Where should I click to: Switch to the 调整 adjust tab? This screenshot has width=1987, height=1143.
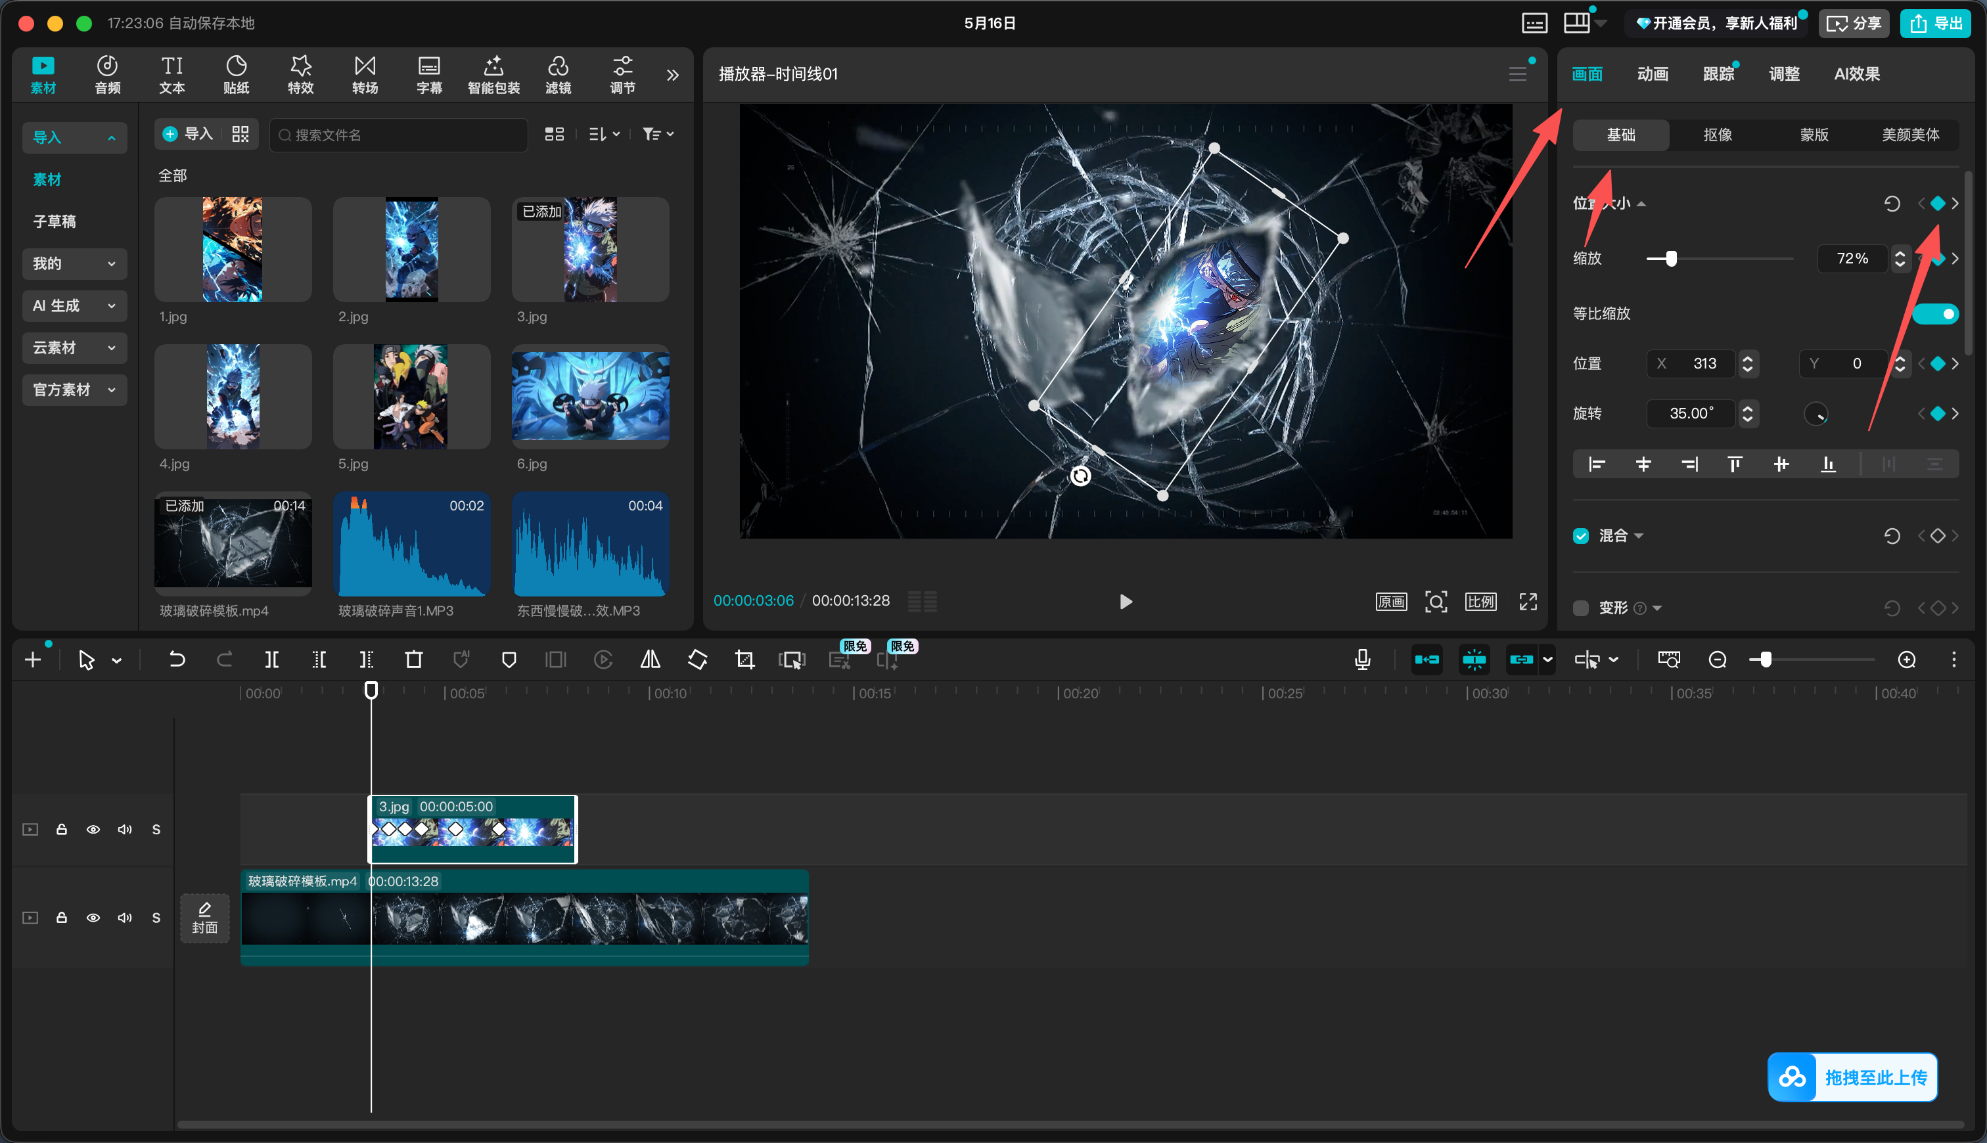point(1785,74)
